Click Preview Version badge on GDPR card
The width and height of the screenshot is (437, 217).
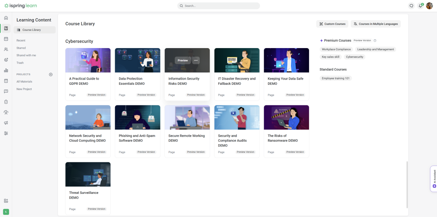point(97,95)
